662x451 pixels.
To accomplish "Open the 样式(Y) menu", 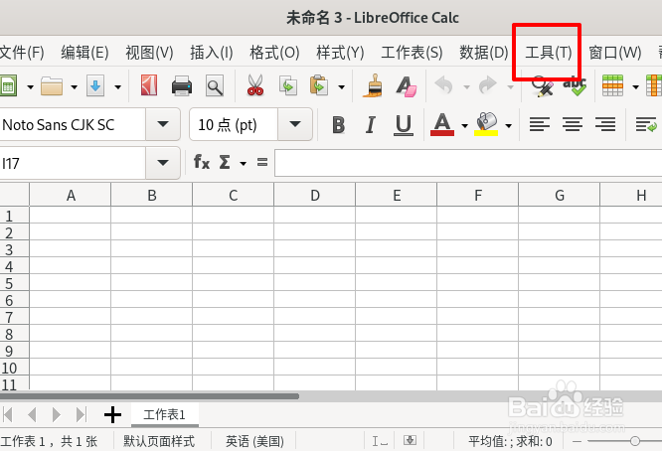I will 340,53.
